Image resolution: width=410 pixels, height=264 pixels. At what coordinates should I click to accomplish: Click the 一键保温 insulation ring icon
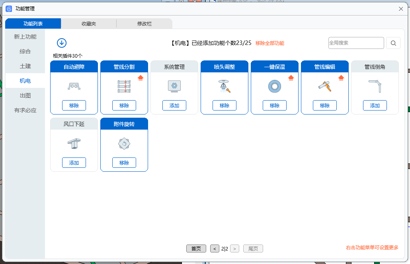(275, 86)
